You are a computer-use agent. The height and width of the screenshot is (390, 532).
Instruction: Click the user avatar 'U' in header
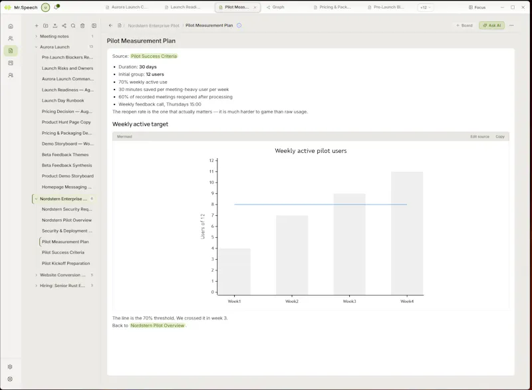[x=45, y=7]
